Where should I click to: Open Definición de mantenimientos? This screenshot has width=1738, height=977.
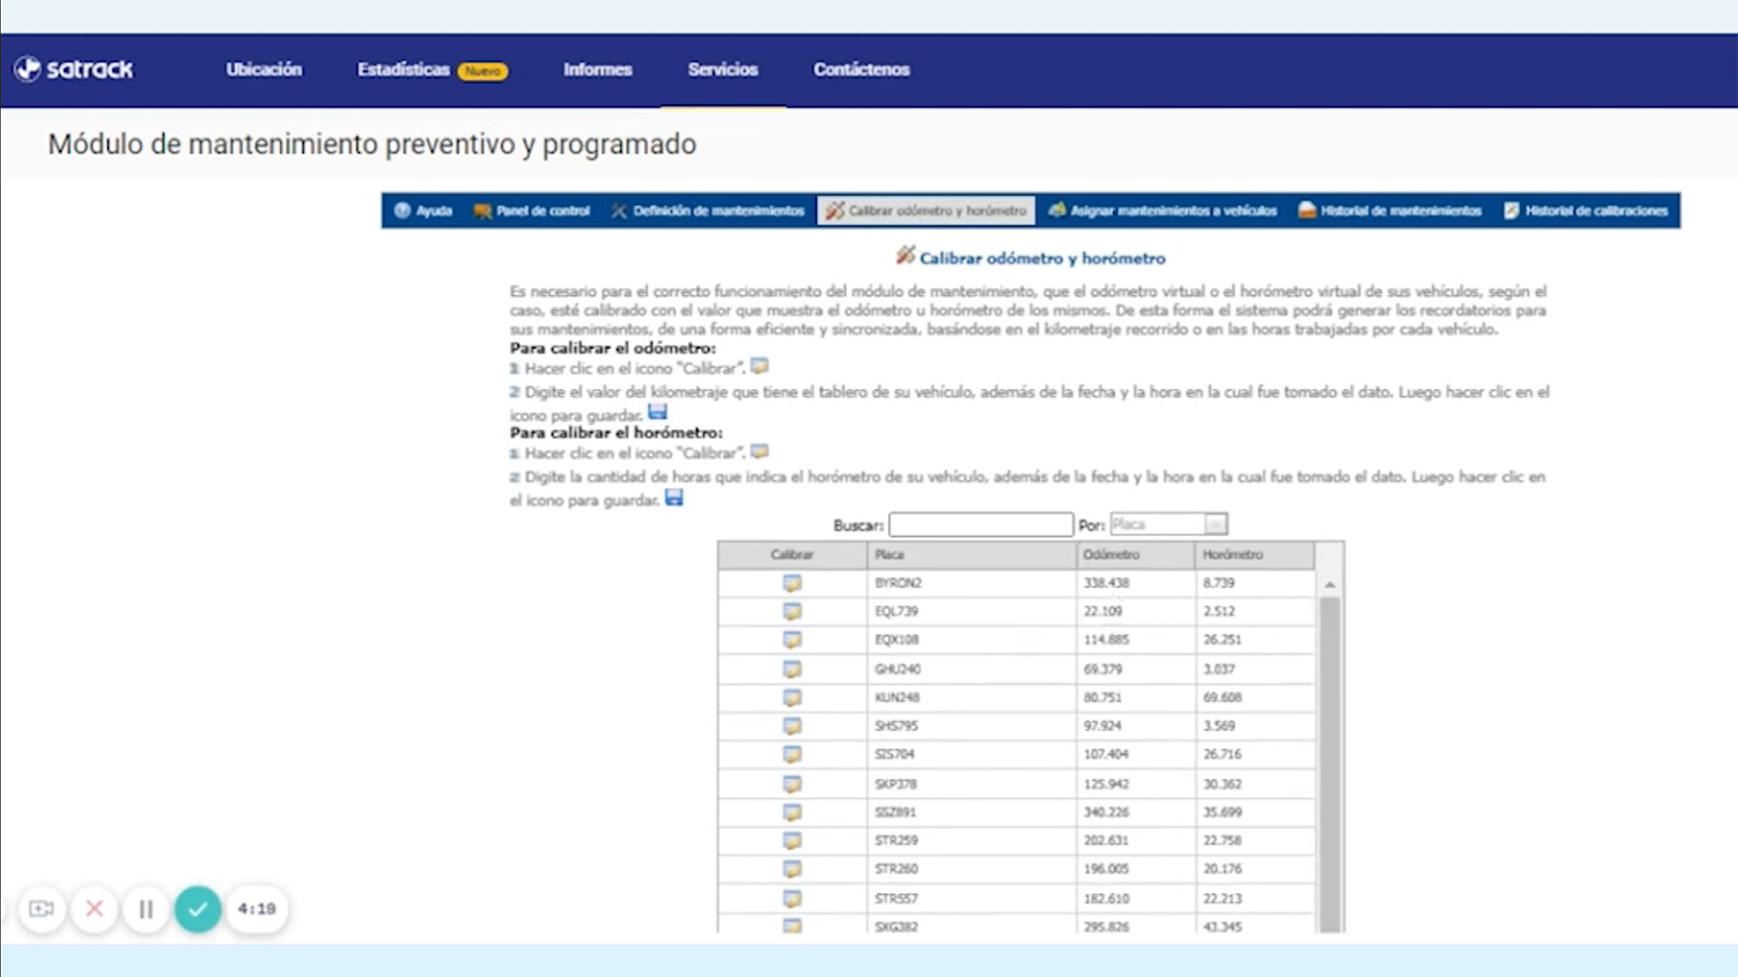pyautogui.click(x=708, y=210)
